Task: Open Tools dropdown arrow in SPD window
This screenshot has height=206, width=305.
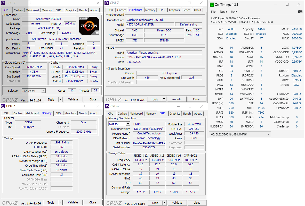Action: tap(165, 203)
